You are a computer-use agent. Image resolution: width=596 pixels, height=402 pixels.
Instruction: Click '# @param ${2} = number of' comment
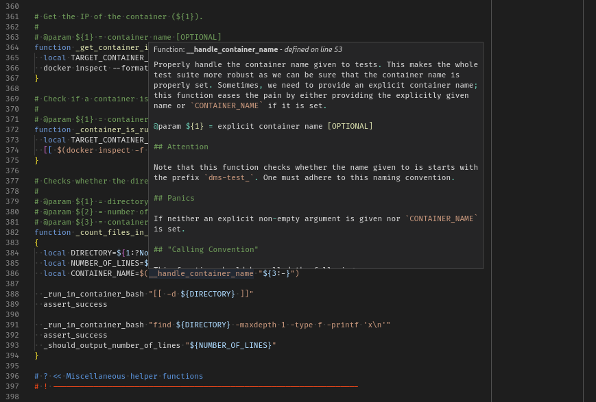coord(91,212)
